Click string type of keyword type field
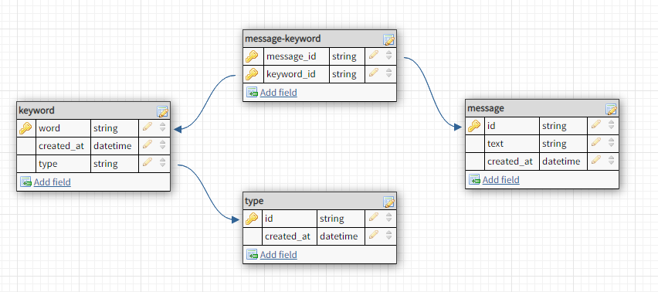The width and height of the screenshot is (658, 292). (105, 164)
